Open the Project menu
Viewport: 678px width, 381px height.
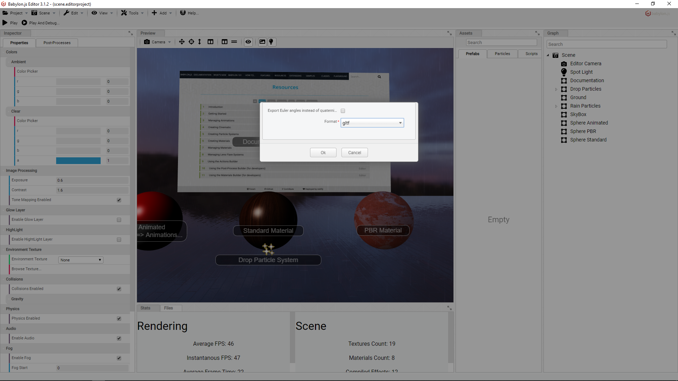pos(15,13)
